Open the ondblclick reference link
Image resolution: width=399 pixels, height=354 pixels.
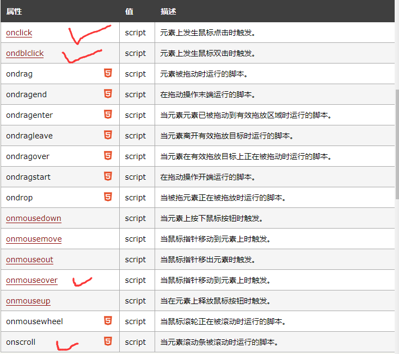[x=25, y=53]
